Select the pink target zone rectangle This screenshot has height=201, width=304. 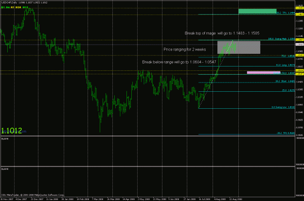pos(264,72)
